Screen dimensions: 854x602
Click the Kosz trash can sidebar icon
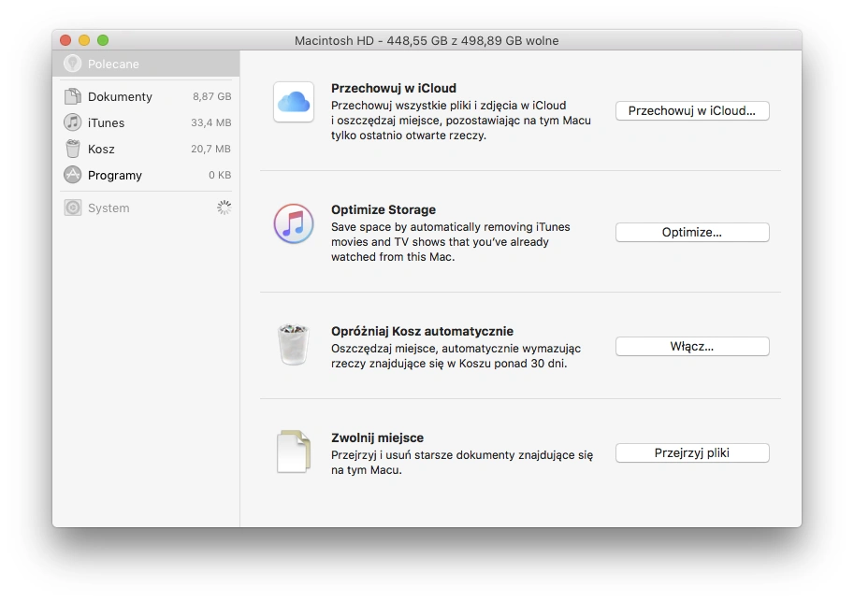[x=72, y=149]
